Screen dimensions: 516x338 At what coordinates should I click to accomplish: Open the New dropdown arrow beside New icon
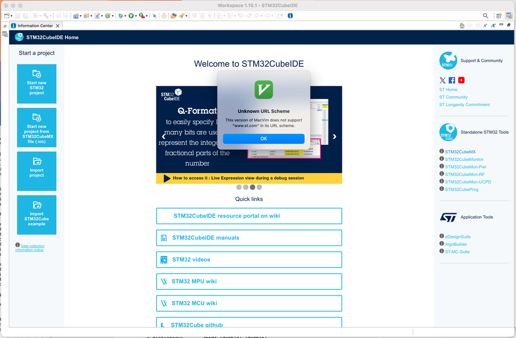[x=12, y=16]
